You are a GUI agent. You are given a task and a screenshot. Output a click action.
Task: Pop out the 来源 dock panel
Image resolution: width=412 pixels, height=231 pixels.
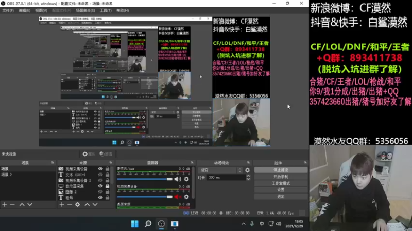111,163
